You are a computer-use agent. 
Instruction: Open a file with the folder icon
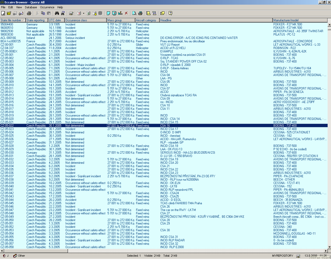coord(9,13)
